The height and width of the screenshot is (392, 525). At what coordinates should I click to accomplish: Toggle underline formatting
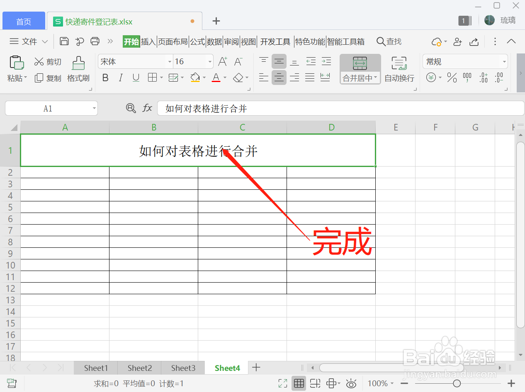(x=136, y=77)
